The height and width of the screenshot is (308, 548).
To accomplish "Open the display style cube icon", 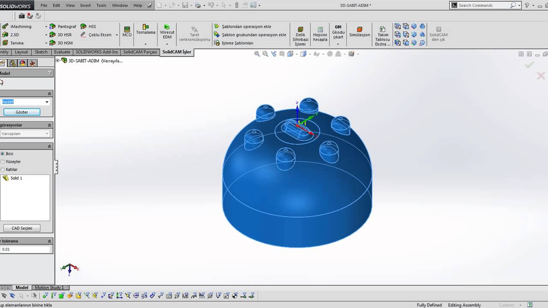I will (303, 54).
